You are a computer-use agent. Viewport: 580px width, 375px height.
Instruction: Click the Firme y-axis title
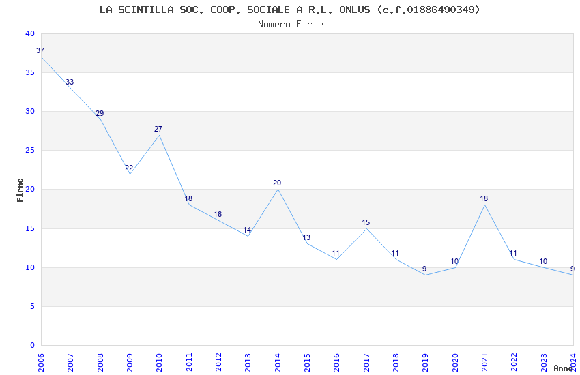pos(20,190)
